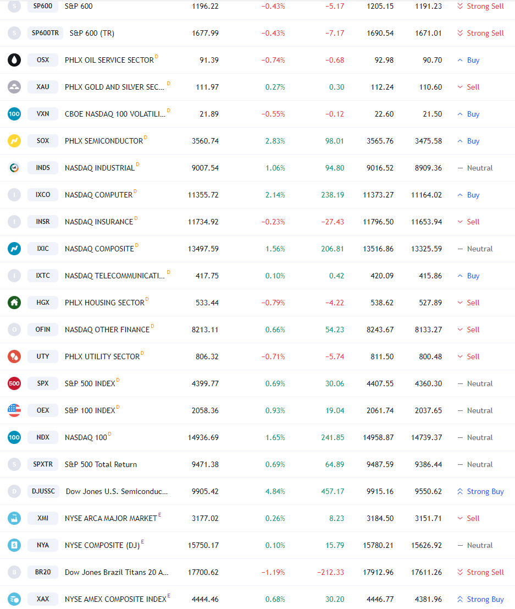
Task: Click the S&P 600 (TR) name
Action: coord(92,33)
